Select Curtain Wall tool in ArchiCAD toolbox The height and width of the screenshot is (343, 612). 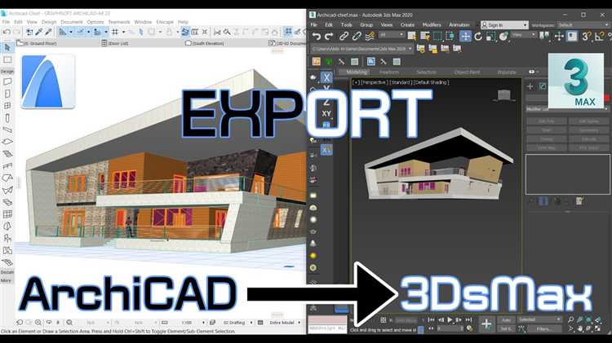pyautogui.click(x=7, y=214)
